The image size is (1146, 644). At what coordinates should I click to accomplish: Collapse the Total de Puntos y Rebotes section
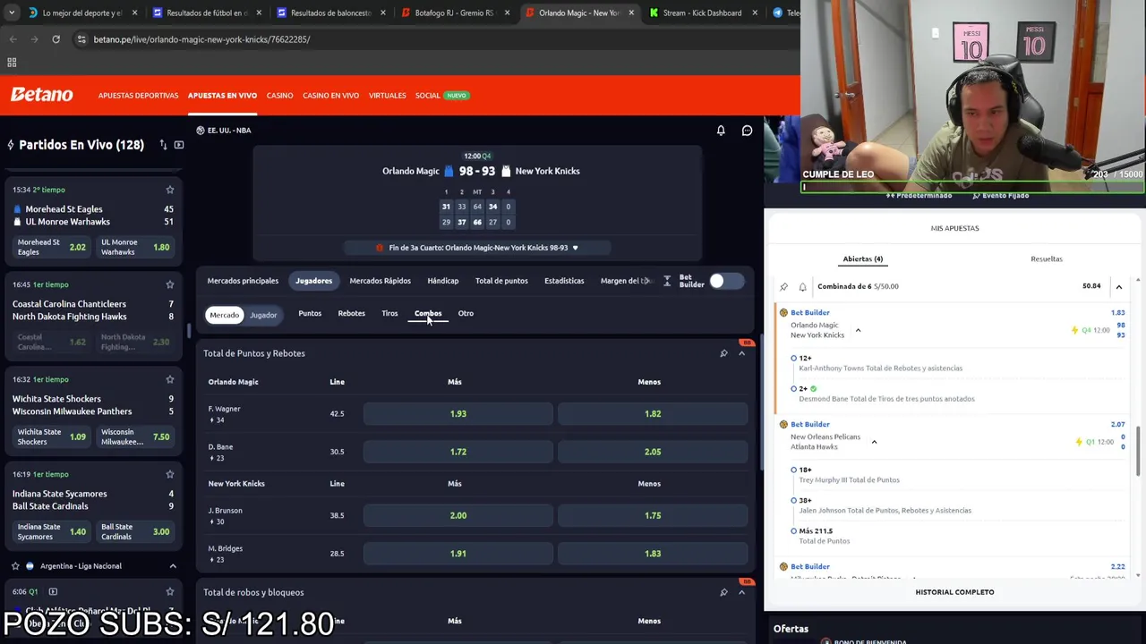click(741, 353)
